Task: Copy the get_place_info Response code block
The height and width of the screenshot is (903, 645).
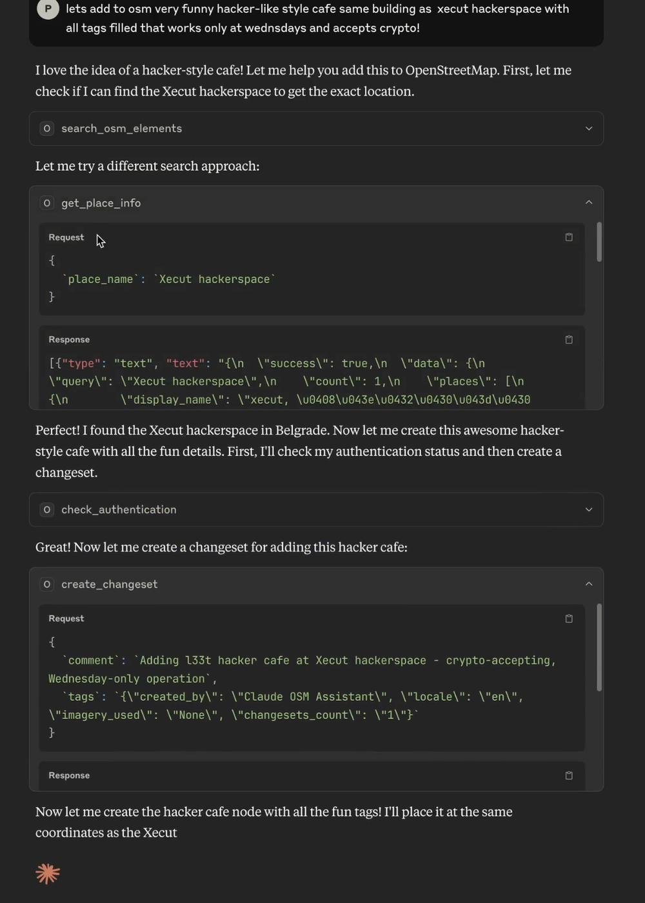Action: (x=568, y=340)
